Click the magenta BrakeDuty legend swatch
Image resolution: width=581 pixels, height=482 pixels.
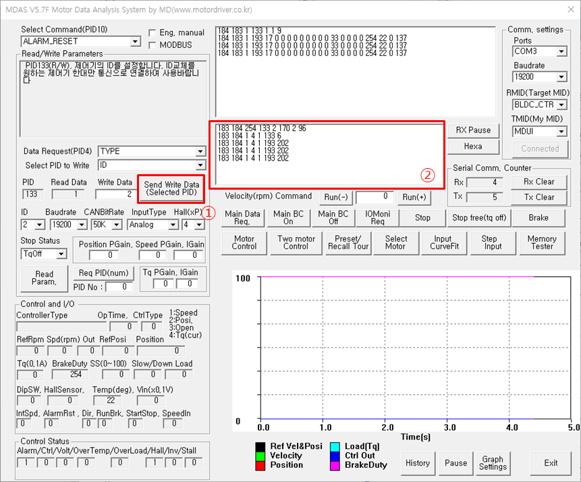335,464
